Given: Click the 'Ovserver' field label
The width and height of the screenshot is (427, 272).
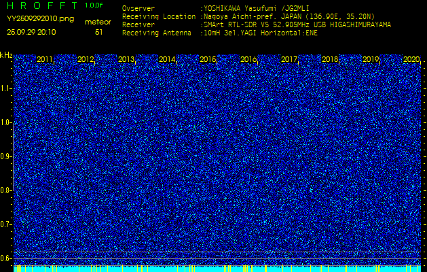Looking at the screenshot, I should click(138, 8).
